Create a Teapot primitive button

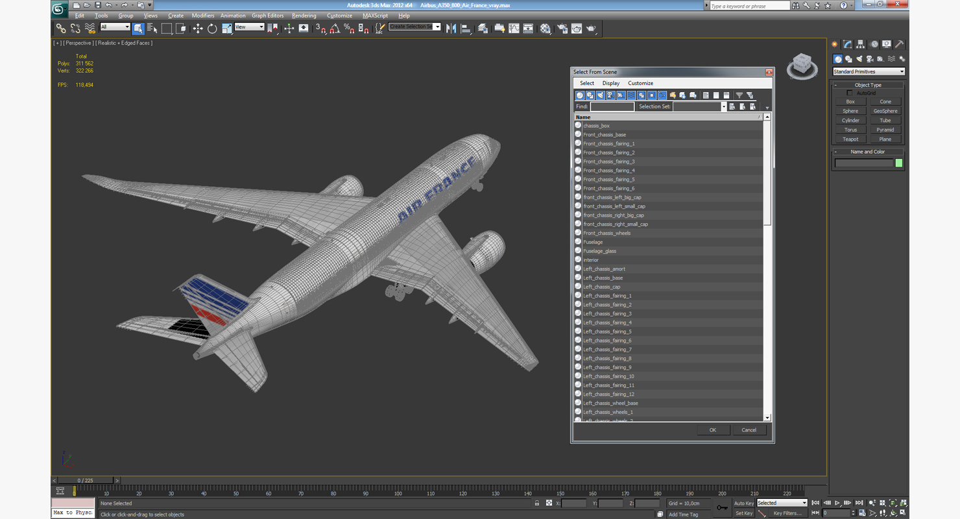850,139
